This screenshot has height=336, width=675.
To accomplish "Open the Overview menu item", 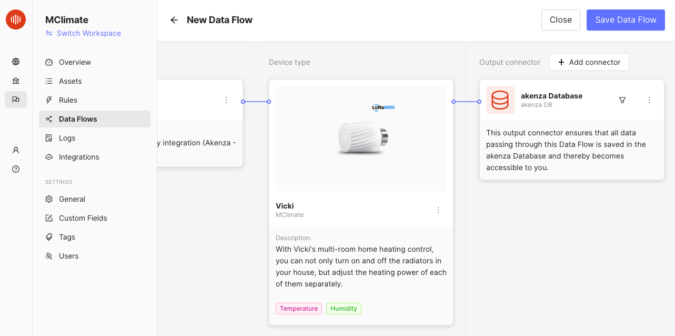I will coord(95,62).
